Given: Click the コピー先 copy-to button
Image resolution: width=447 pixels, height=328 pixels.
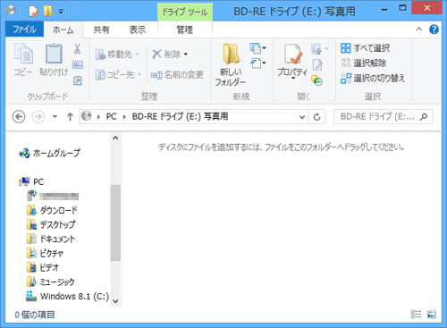Looking at the screenshot, I should [118, 75].
